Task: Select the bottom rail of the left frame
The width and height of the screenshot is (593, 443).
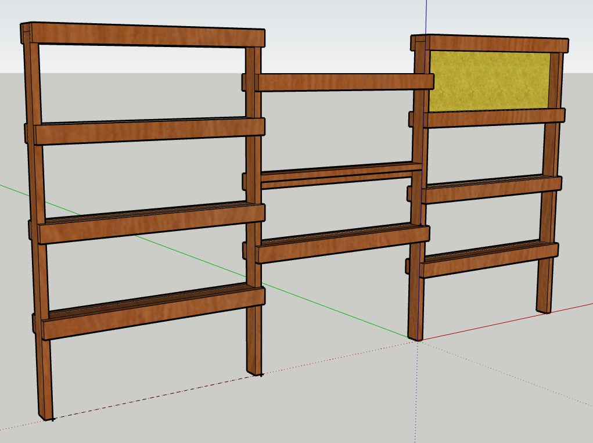Action: 153,313
